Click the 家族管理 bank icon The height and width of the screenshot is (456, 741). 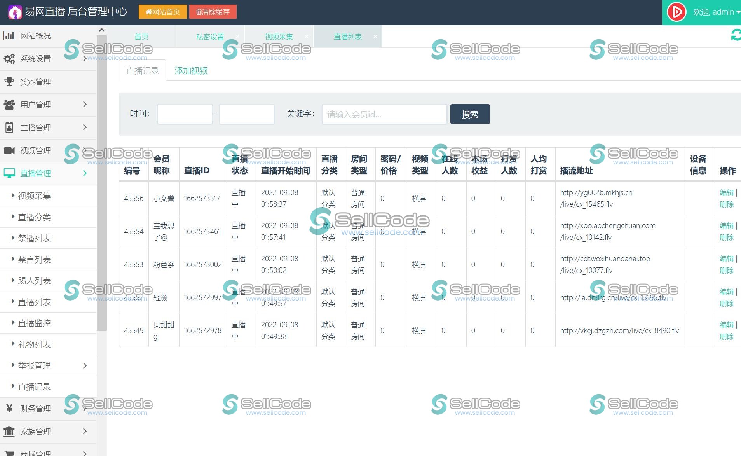[9, 432]
